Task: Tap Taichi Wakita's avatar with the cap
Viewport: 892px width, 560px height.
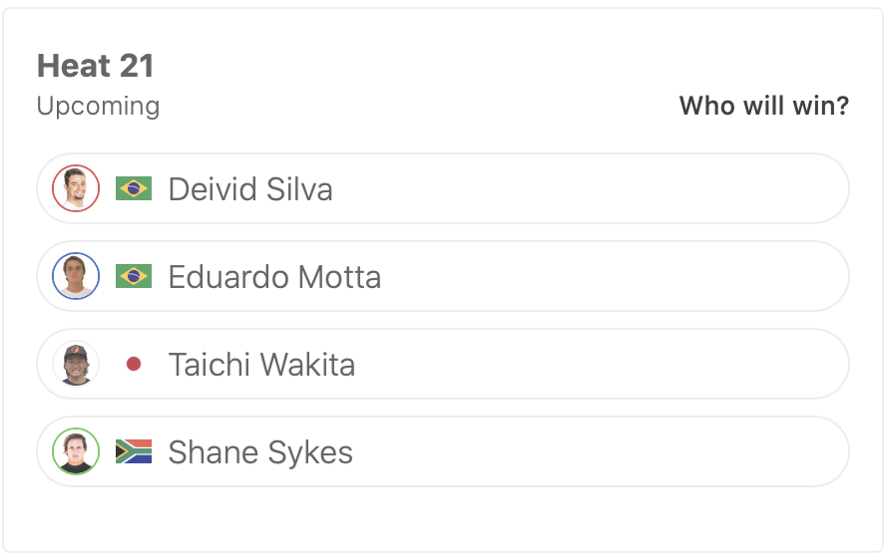Action: point(76,364)
